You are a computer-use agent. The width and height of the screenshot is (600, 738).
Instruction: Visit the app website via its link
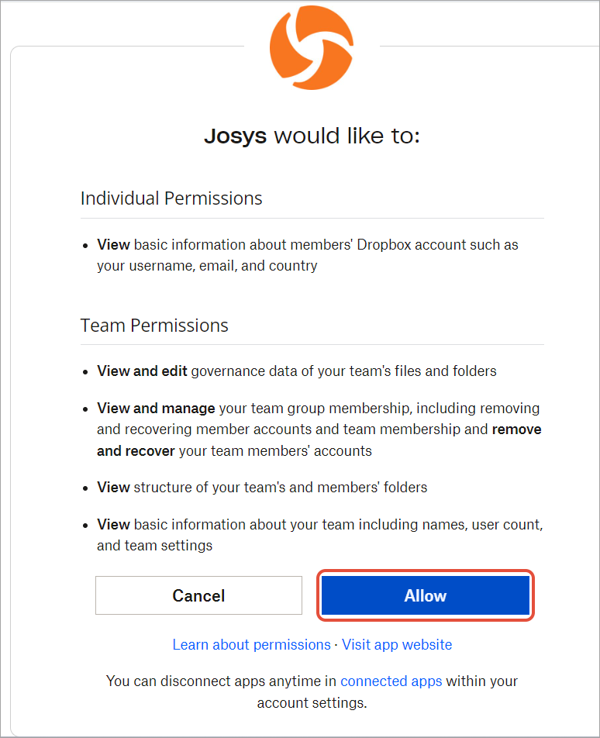397,644
